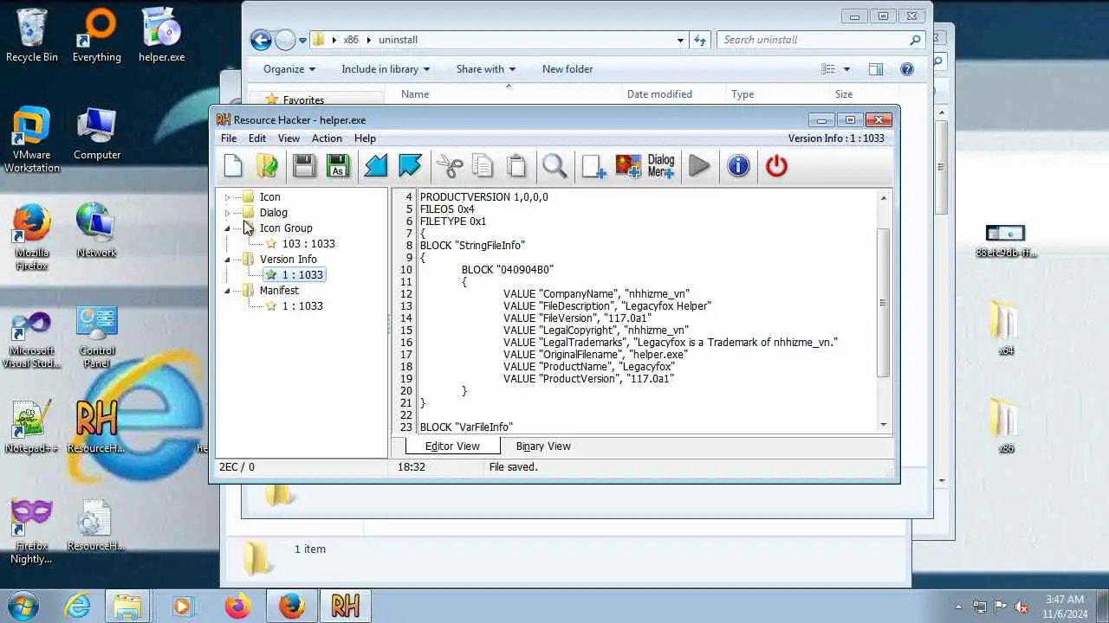Open the Dialog Merger tool
This screenshot has width=1109, height=623.
[661, 165]
